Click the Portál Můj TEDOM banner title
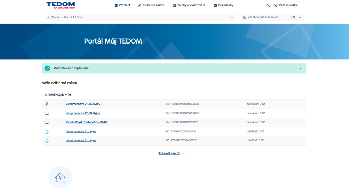This screenshot has width=349, height=188. click(x=113, y=41)
